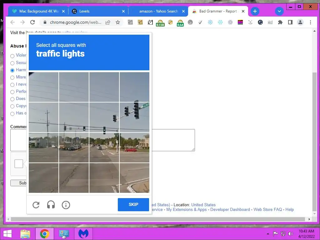This screenshot has width=320, height=240.
Task: Click the address bar URL
Action: (76, 22)
